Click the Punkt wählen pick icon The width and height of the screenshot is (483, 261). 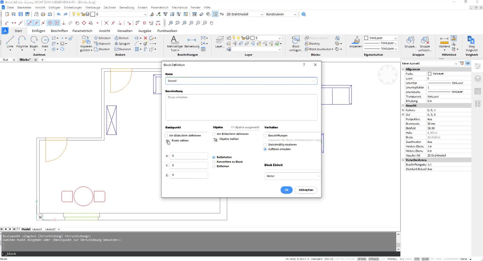point(168,142)
